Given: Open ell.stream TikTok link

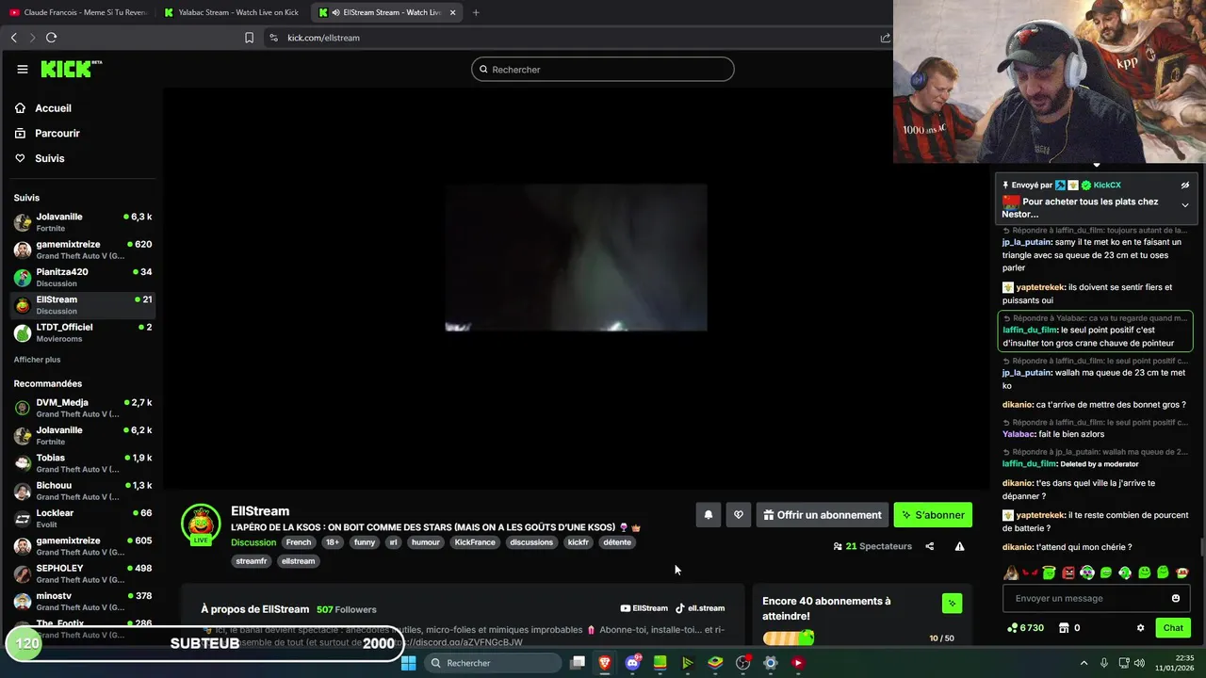Looking at the screenshot, I should (x=700, y=608).
